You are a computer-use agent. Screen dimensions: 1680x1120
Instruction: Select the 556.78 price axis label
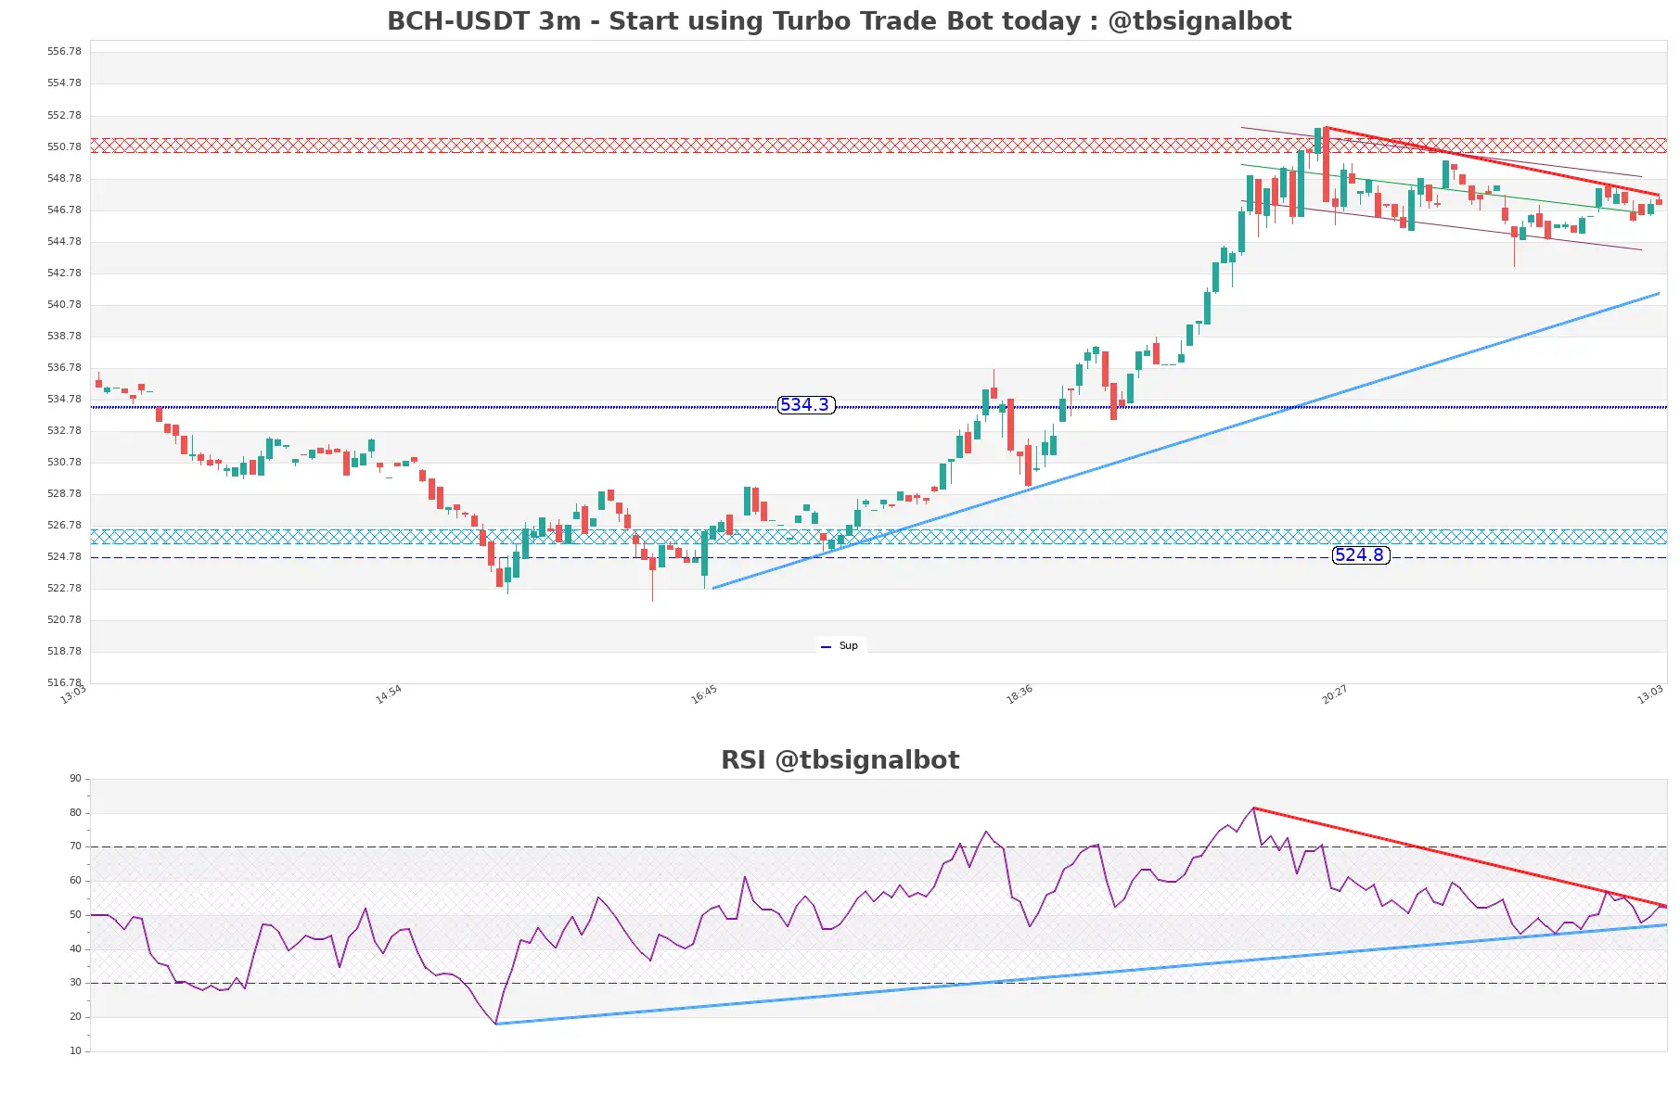[x=64, y=52]
